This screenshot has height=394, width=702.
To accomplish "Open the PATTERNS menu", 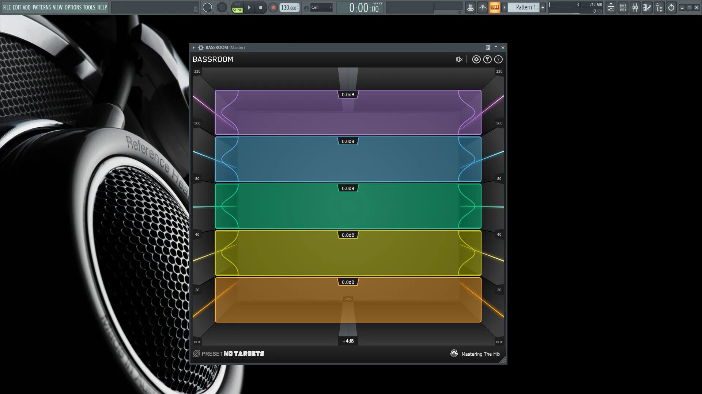I will 41,7.
